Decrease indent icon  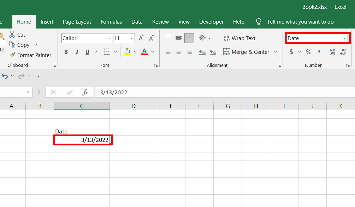tap(202, 52)
